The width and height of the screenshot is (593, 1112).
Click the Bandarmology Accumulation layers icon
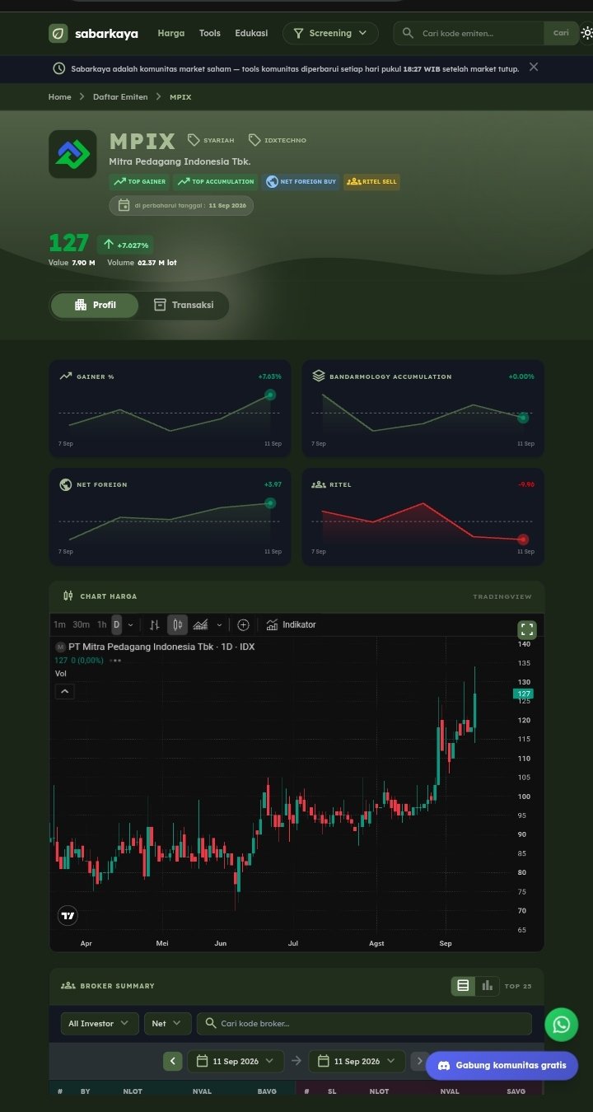tap(319, 376)
